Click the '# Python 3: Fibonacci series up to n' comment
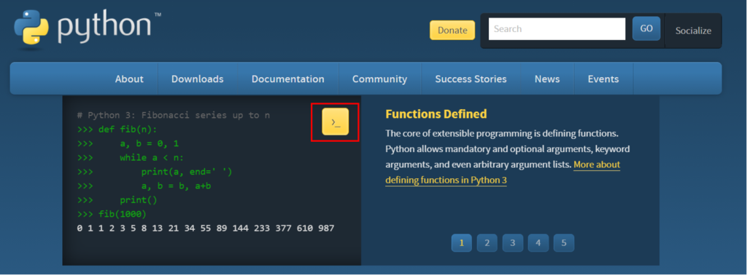This screenshot has height=275, width=747. [x=173, y=116]
